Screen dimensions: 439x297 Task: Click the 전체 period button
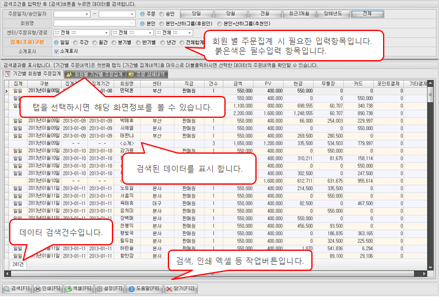coord(367,14)
